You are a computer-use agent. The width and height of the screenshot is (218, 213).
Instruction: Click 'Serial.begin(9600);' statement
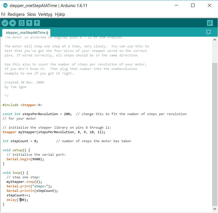click(25, 159)
